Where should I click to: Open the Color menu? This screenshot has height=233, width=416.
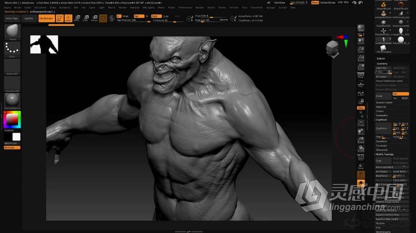coord(28,8)
